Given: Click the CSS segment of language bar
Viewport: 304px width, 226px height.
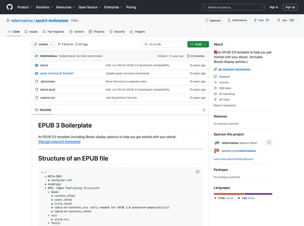Looking at the screenshot, I should tap(258, 194).
